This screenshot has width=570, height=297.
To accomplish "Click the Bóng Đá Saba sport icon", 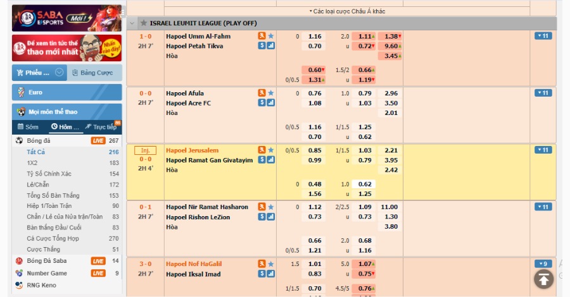I will point(19,261).
